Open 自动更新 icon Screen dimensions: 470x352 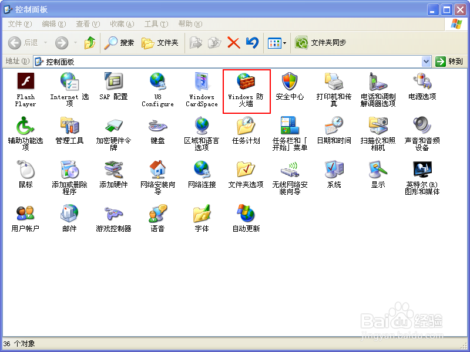point(246,218)
